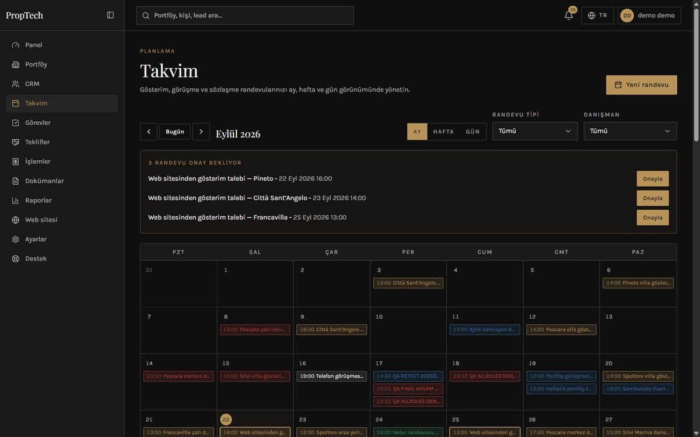
Task: Select the CRM people icon
Action: pyautogui.click(x=16, y=84)
